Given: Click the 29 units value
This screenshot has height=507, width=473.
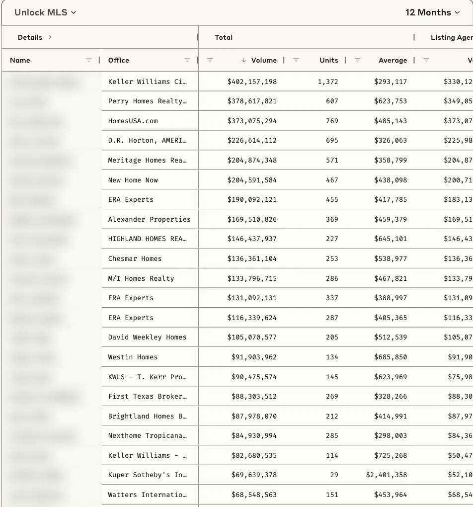Looking at the screenshot, I should point(334,475).
